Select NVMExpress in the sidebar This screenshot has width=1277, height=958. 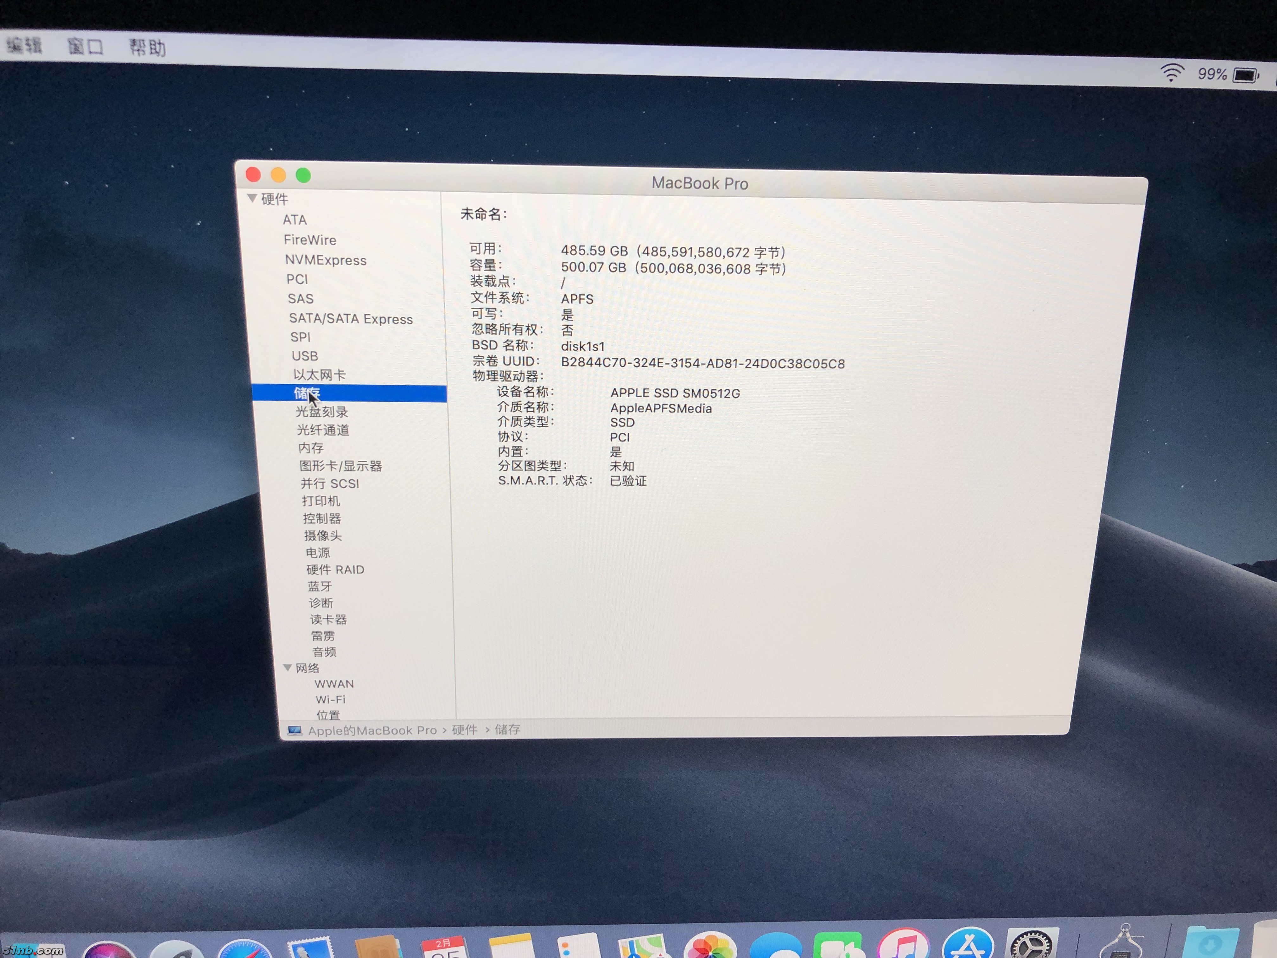pyautogui.click(x=326, y=260)
